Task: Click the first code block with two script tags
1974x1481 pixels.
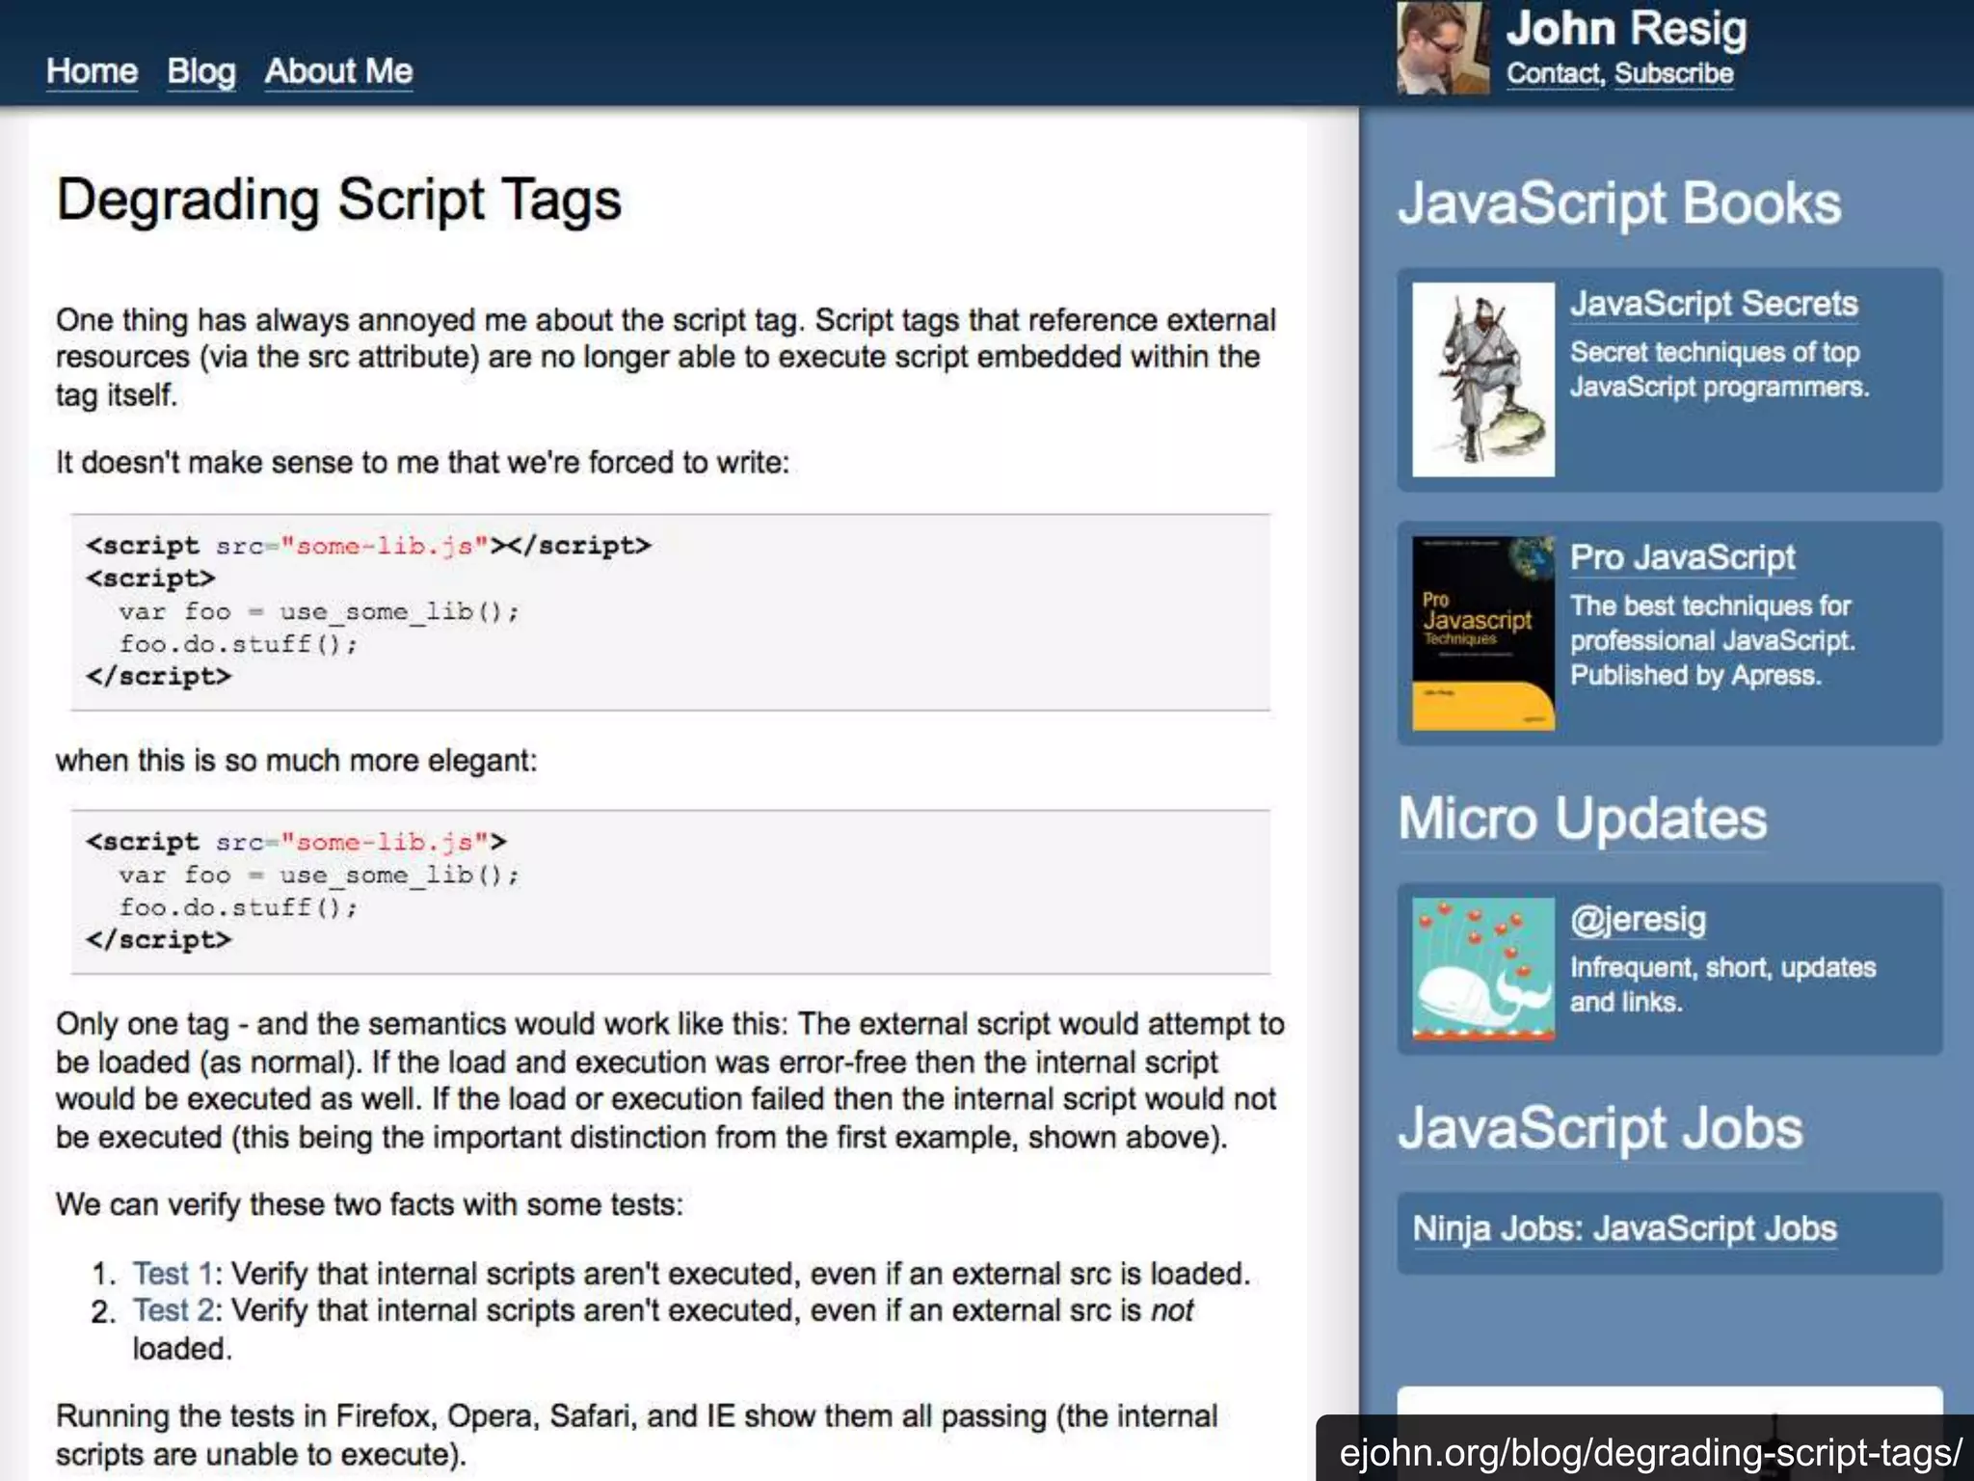Action: pyautogui.click(x=670, y=612)
